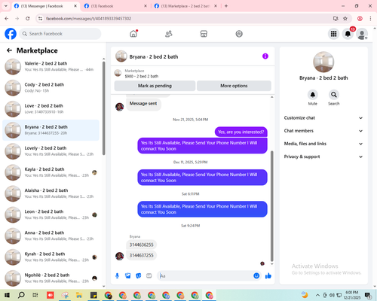The image size is (377, 301).
Task: Attach a photo file in the composer
Action: (128, 276)
